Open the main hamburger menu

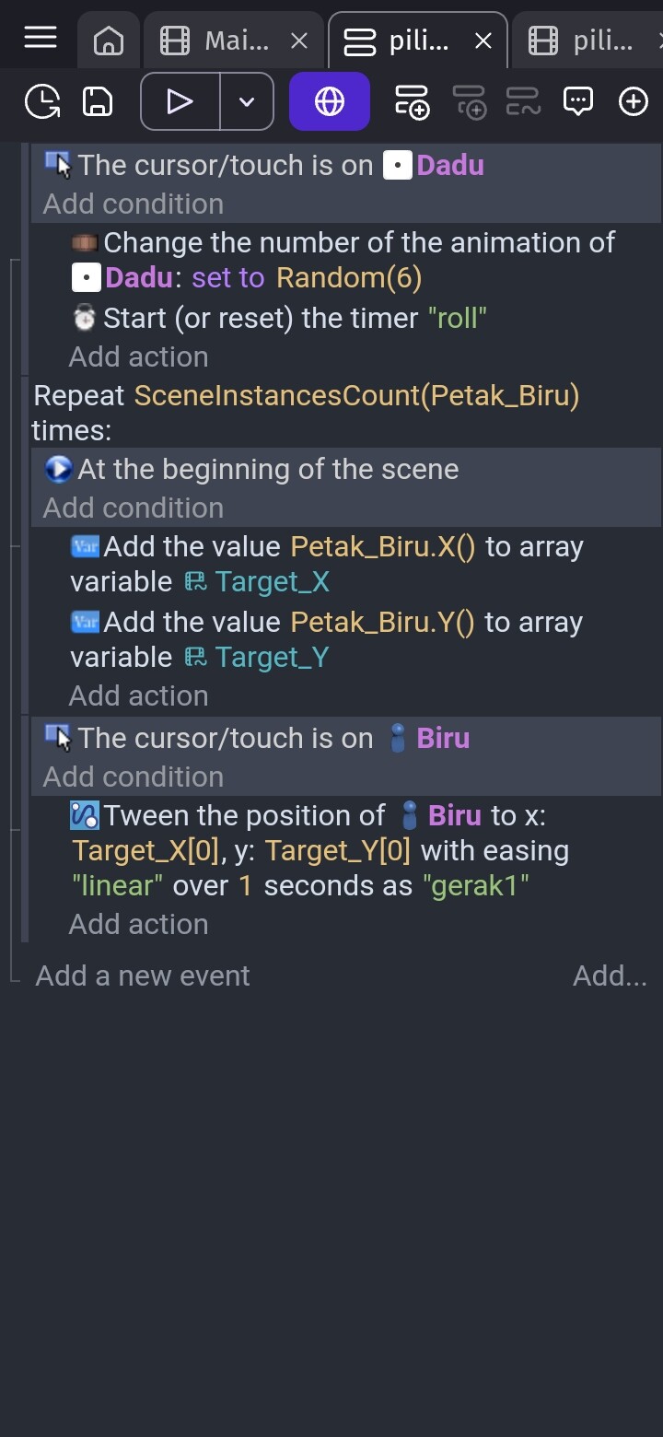(41, 39)
